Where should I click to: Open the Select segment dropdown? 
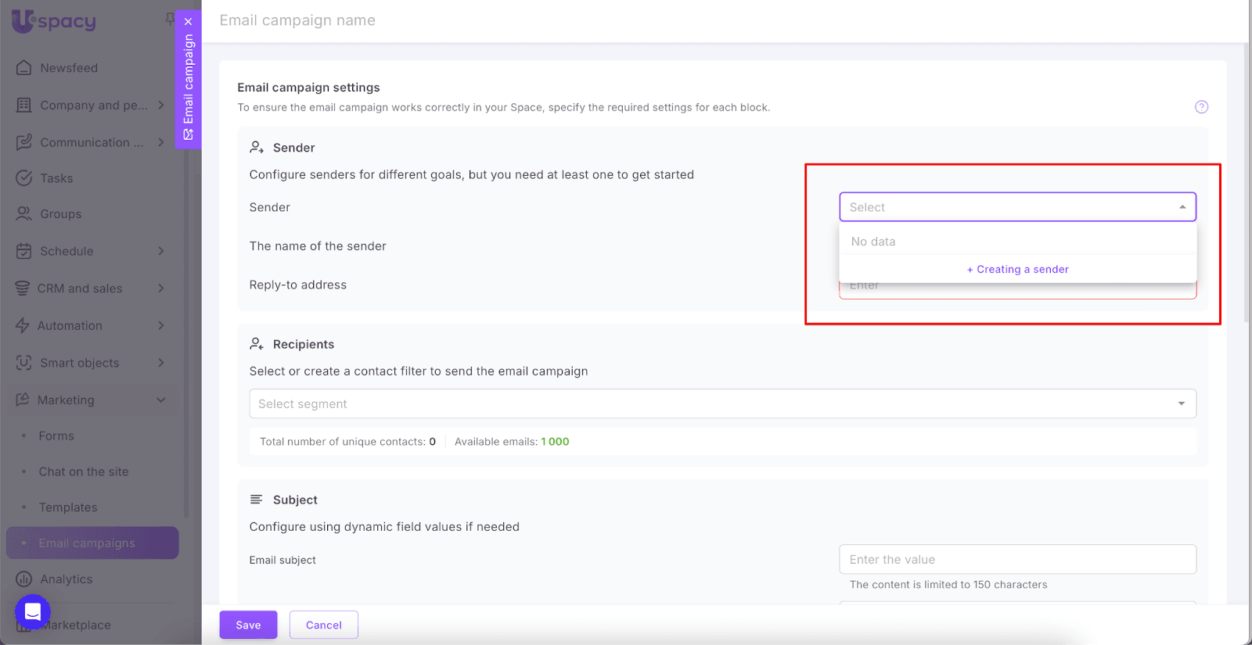point(1181,404)
